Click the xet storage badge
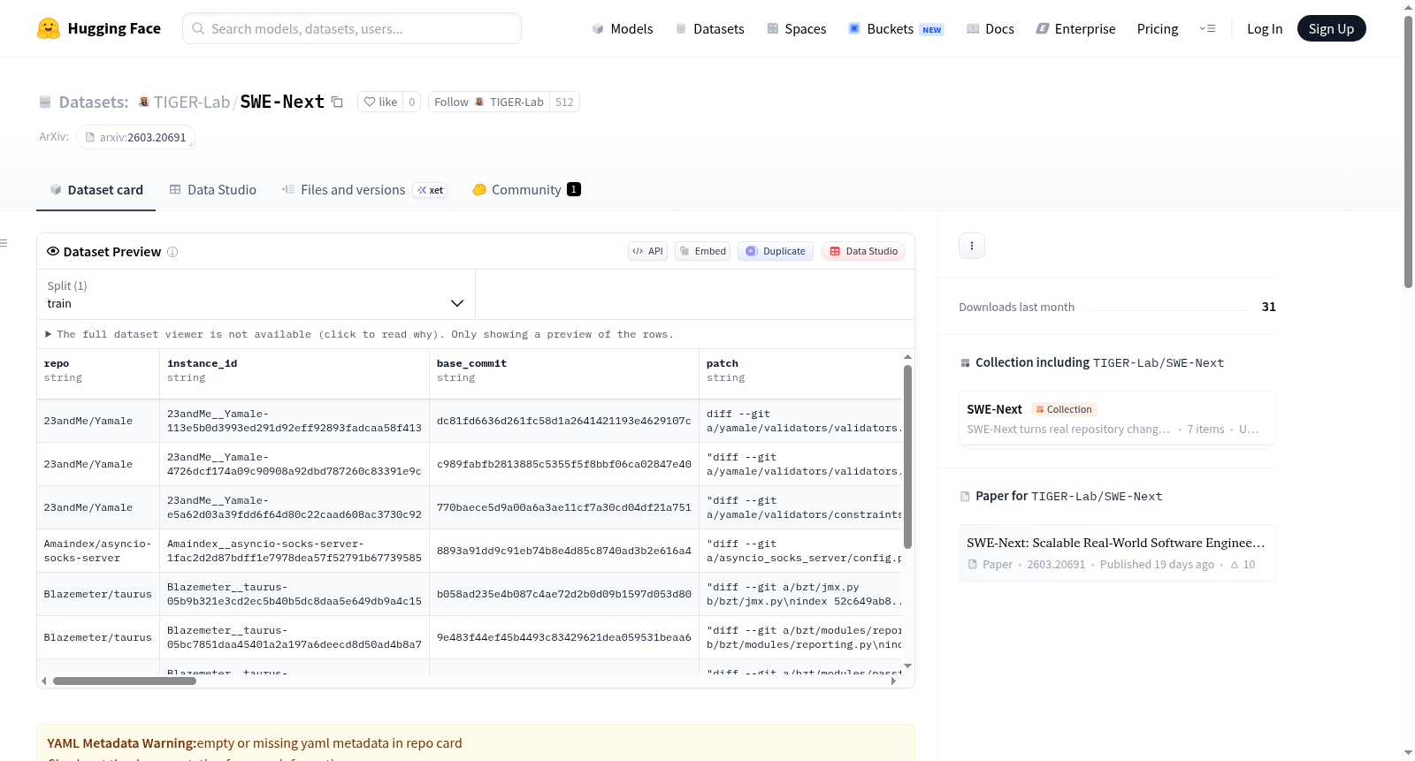The width and height of the screenshot is (1415, 761). pyautogui.click(x=431, y=190)
